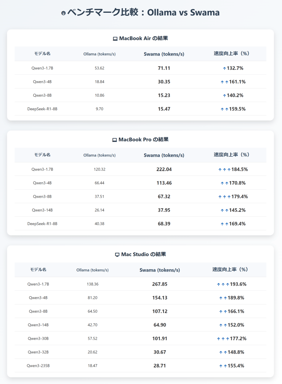Click the up arrows beside 177.2%
282x384 pixels.
point(223,339)
